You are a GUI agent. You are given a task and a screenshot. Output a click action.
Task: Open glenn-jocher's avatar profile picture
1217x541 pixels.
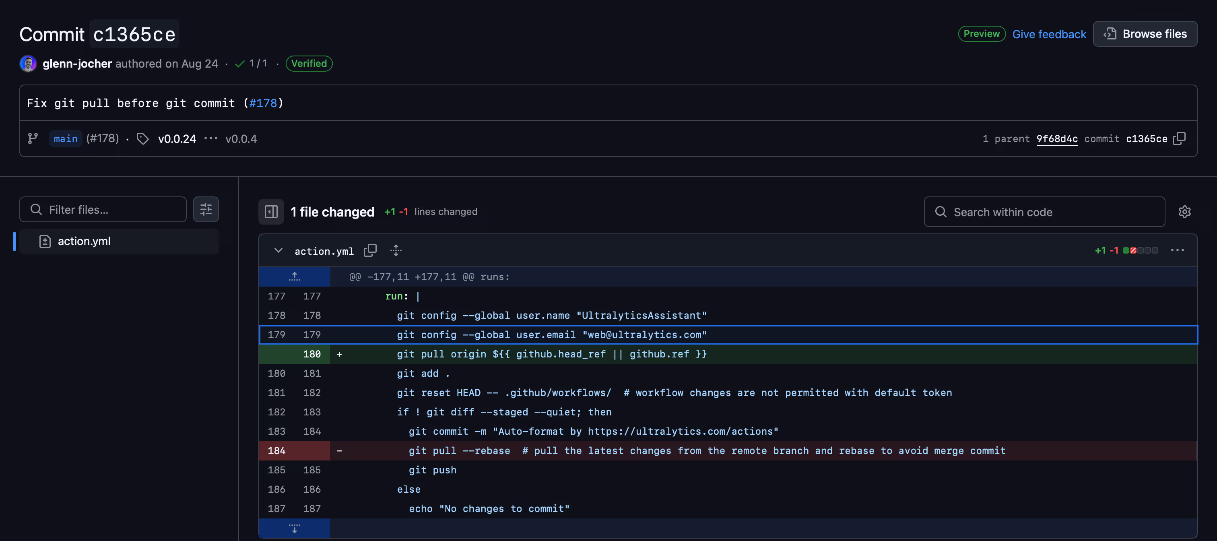pos(28,63)
